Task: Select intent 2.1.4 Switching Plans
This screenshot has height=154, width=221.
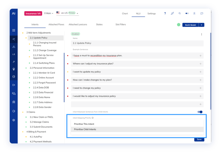Action: click(x=44, y=63)
